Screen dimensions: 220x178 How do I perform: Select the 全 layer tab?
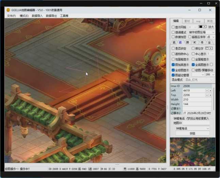(209, 42)
